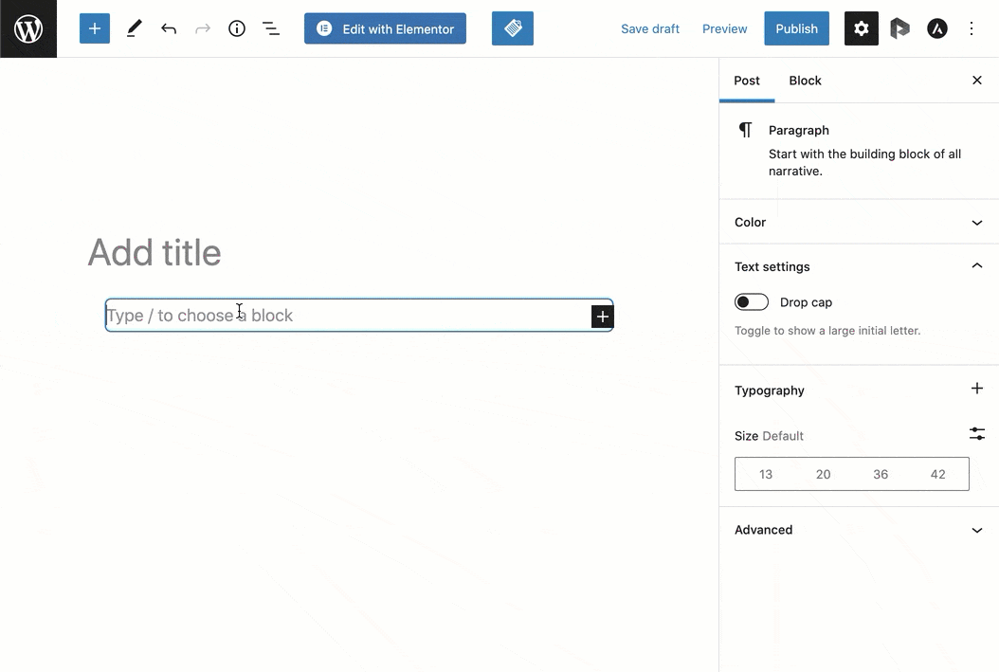Enable the Drop cap toggle
Image resolution: width=999 pixels, height=672 pixels.
tap(752, 301)
